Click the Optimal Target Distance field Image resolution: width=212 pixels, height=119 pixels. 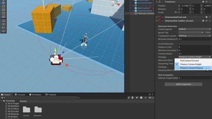point(195,78)
